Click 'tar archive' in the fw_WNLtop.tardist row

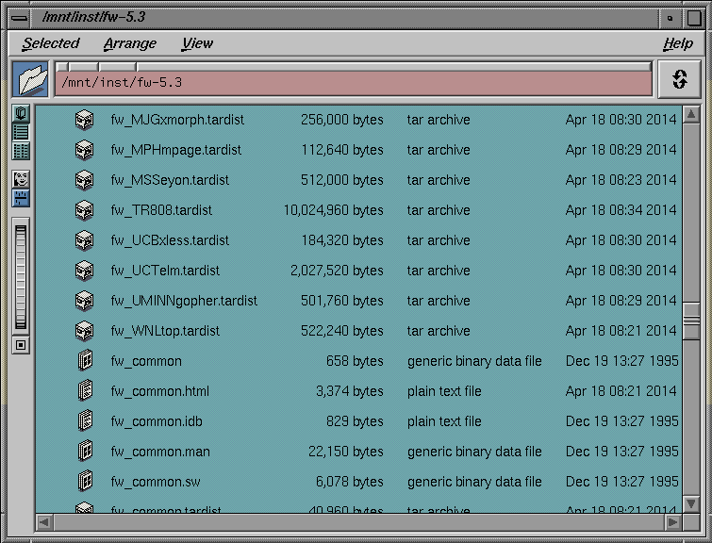click(x=439, y=331)
